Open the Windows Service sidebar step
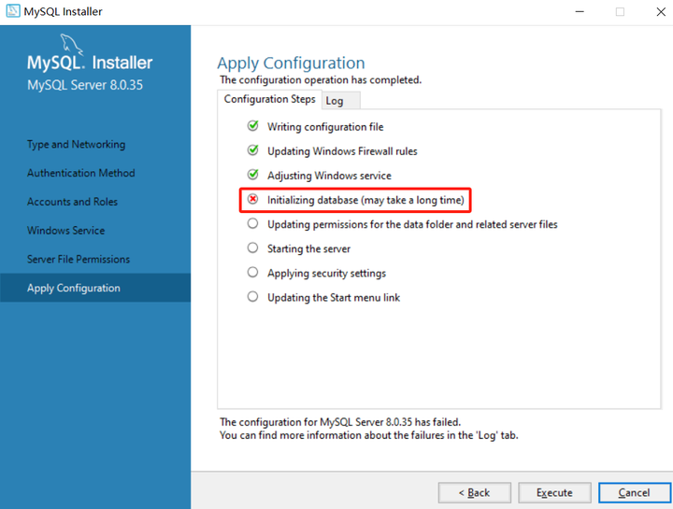 (x=66, y=231)
